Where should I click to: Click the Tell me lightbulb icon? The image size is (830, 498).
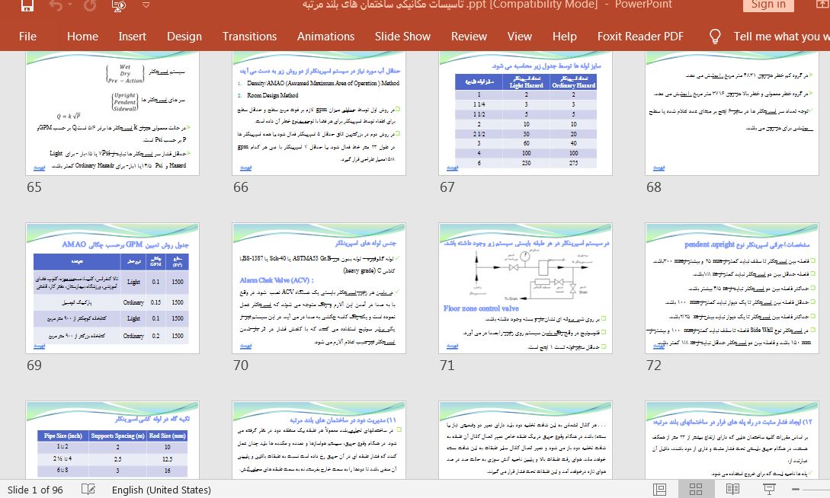[715, 37]
